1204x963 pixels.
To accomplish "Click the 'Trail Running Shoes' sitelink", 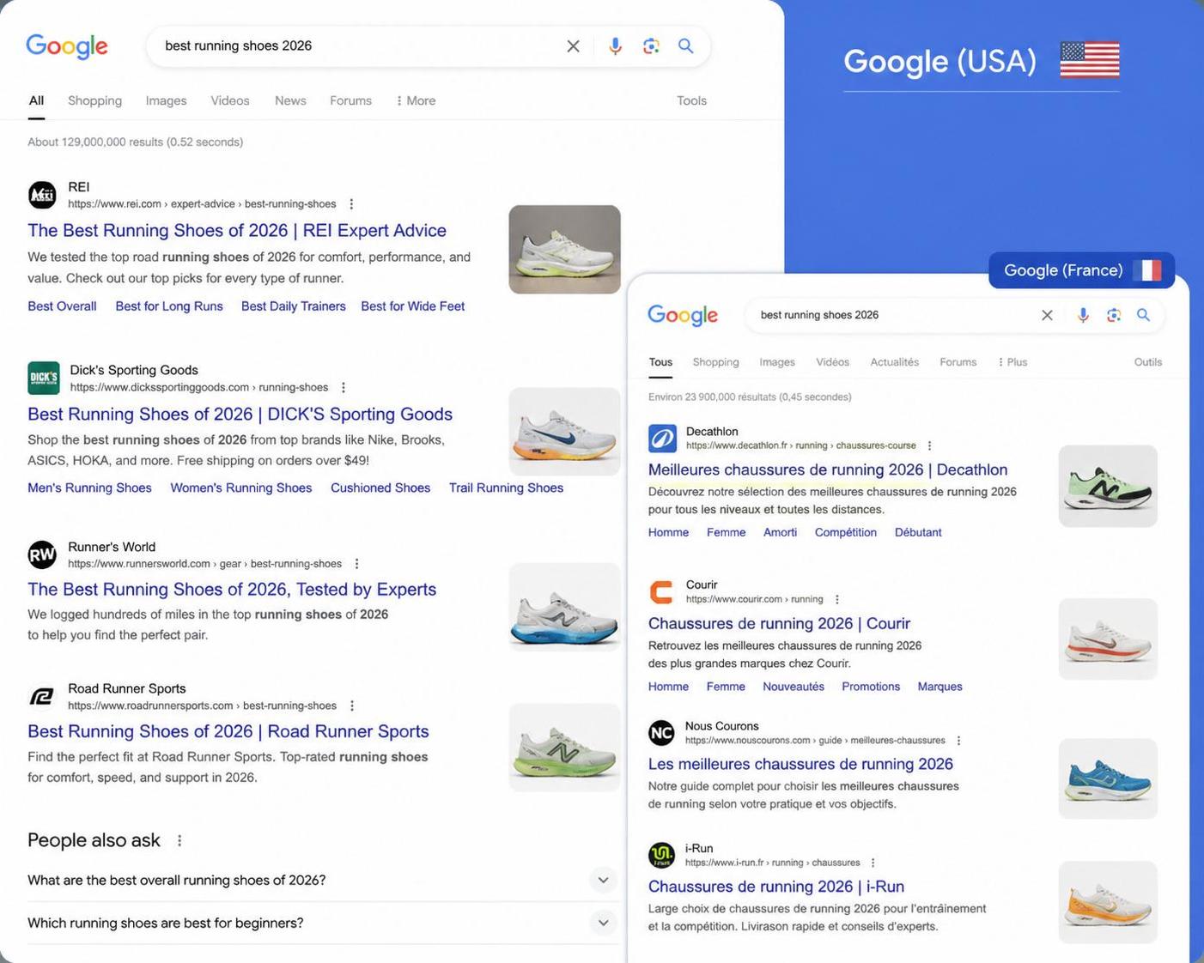I will coord(506,488).
